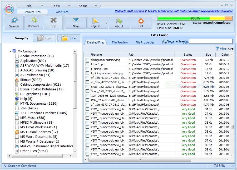Sort by the Status column header
This screenshot has width=237, height=170.
(188, 55)
